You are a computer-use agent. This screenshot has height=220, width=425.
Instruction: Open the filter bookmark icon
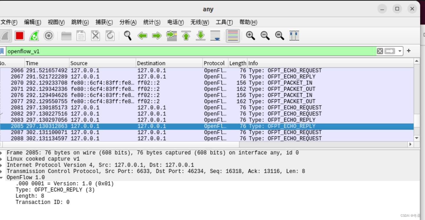click(x=2, y=51)
